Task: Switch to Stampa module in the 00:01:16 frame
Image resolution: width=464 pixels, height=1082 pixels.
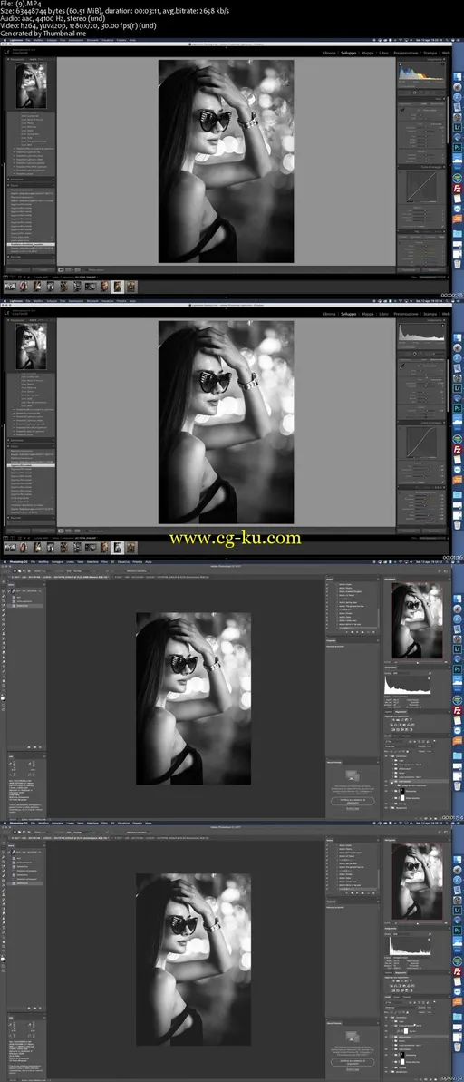Action: coord(430,313)
